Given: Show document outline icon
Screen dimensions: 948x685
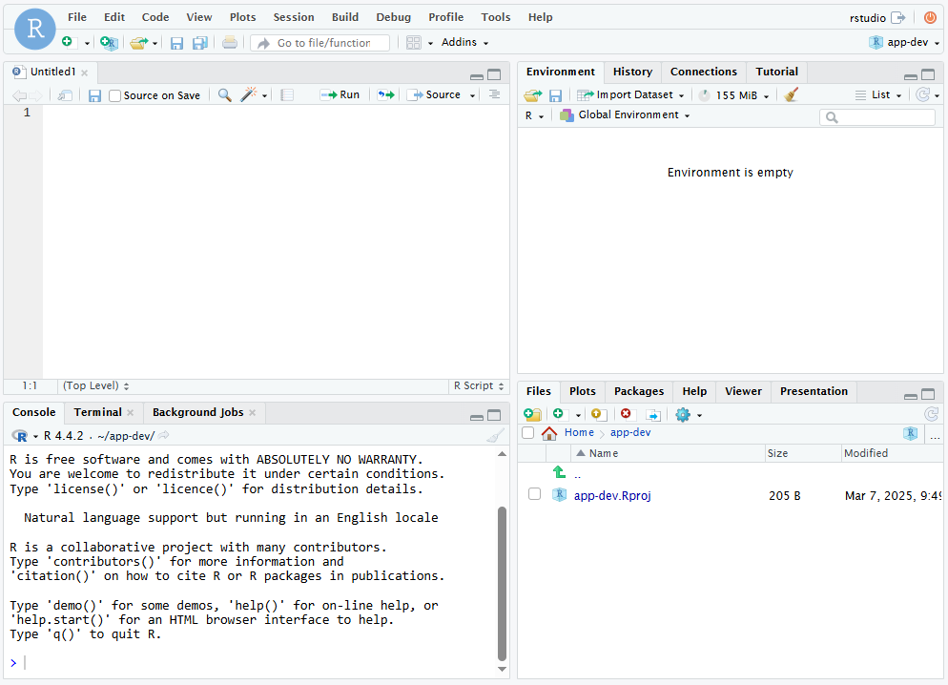Looking at the screenshot, I should [495, 94].
